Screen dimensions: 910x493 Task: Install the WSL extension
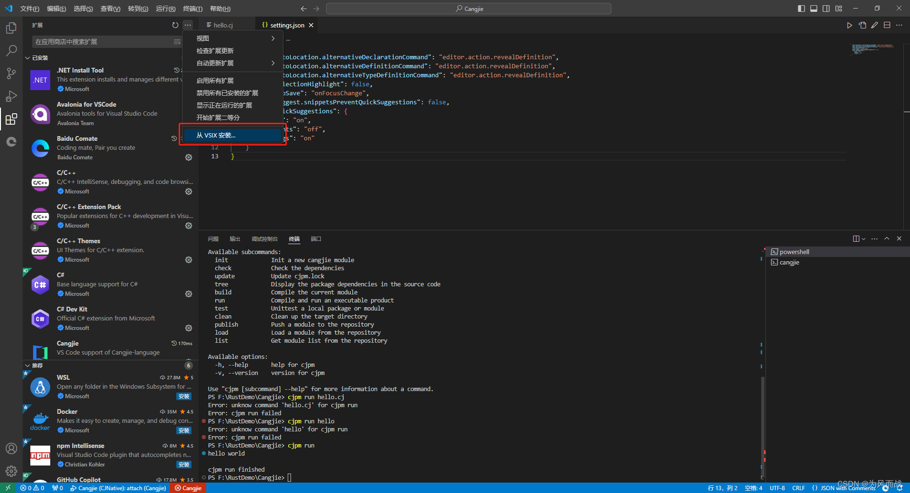(x=184, y=396)
